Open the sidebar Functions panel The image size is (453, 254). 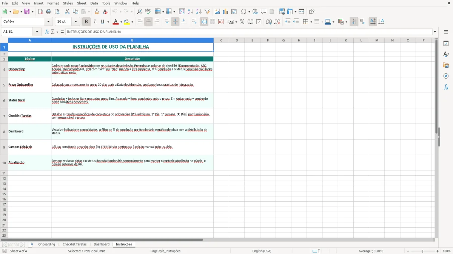(446, 87)
